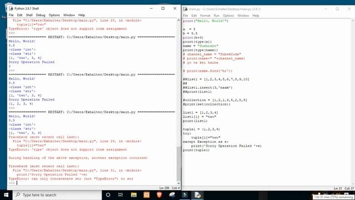Launch Brave browser from taskbar
This screenshot has width=355, height=200.
(x=159, y=195)
